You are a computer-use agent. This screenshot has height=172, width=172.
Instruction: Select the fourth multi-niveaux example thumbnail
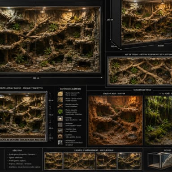point(129,161)
